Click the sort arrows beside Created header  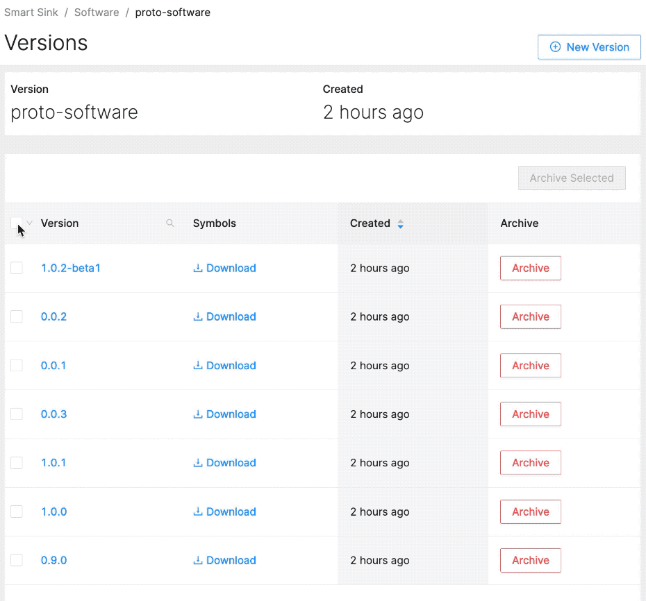point(400,224)
